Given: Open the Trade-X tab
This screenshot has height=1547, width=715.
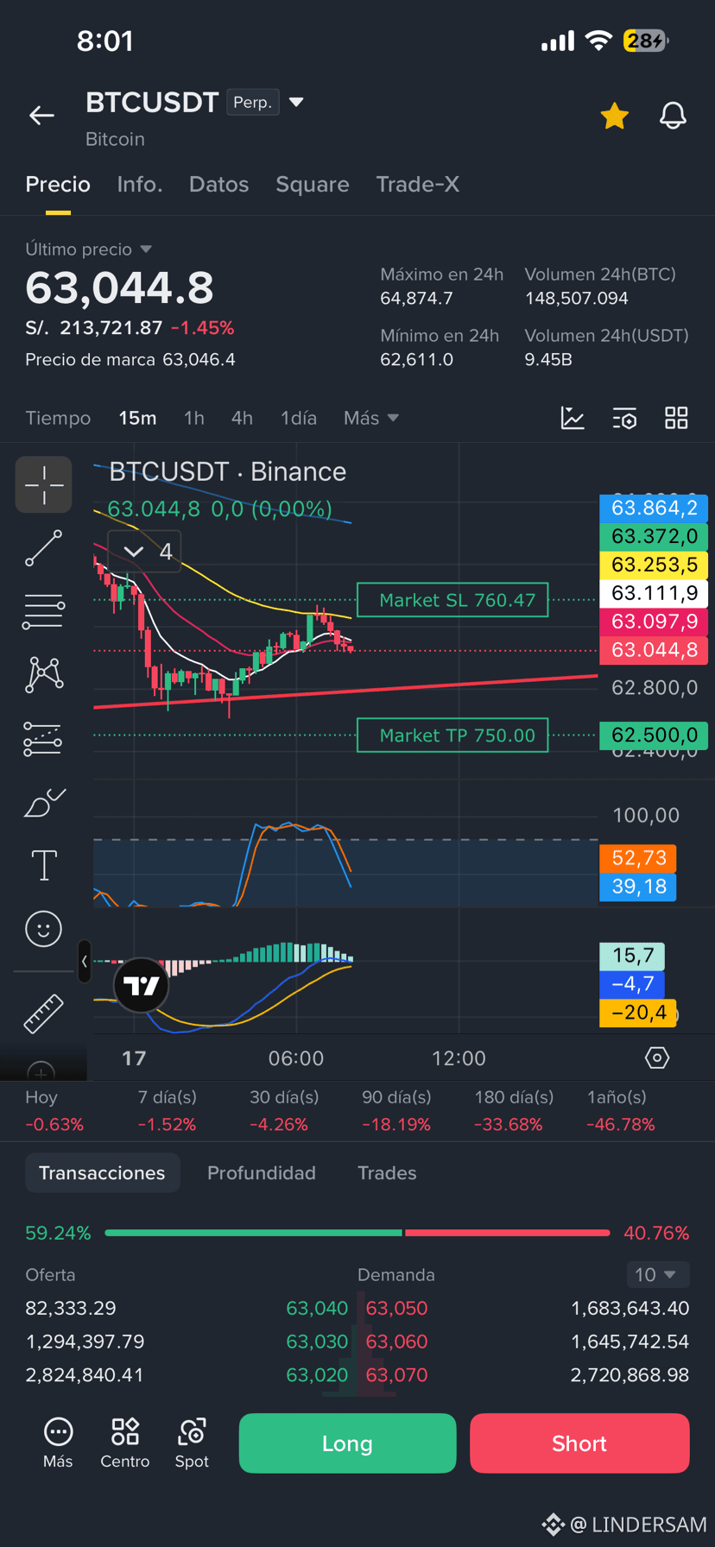Looking at the screenshot, I should pos(417,184).
